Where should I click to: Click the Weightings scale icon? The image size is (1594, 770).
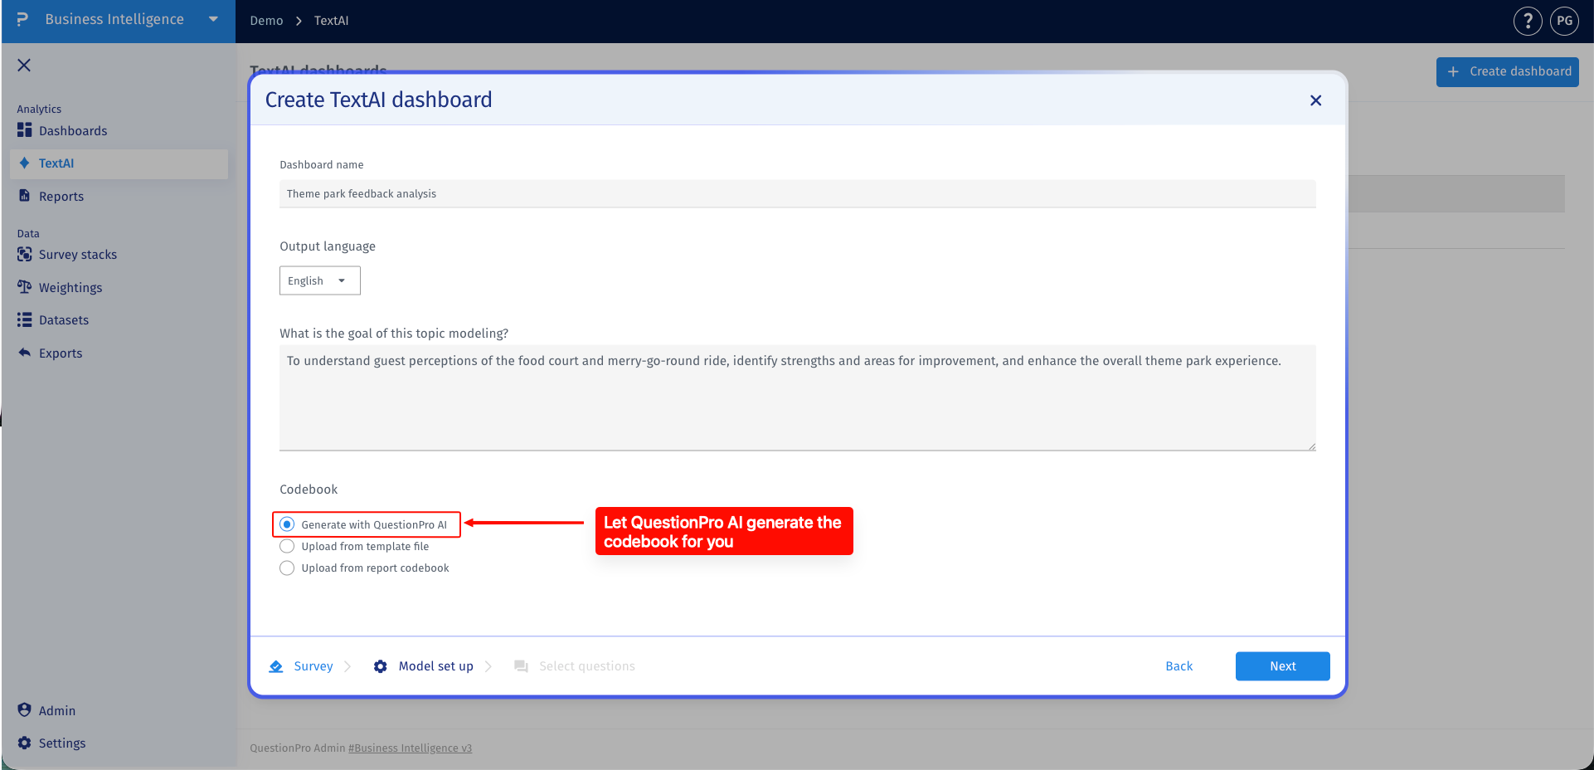(x=25, y=287)
